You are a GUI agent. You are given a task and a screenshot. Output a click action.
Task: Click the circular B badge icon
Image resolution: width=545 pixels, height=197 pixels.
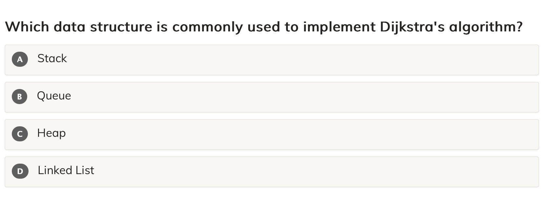[20, 97]
